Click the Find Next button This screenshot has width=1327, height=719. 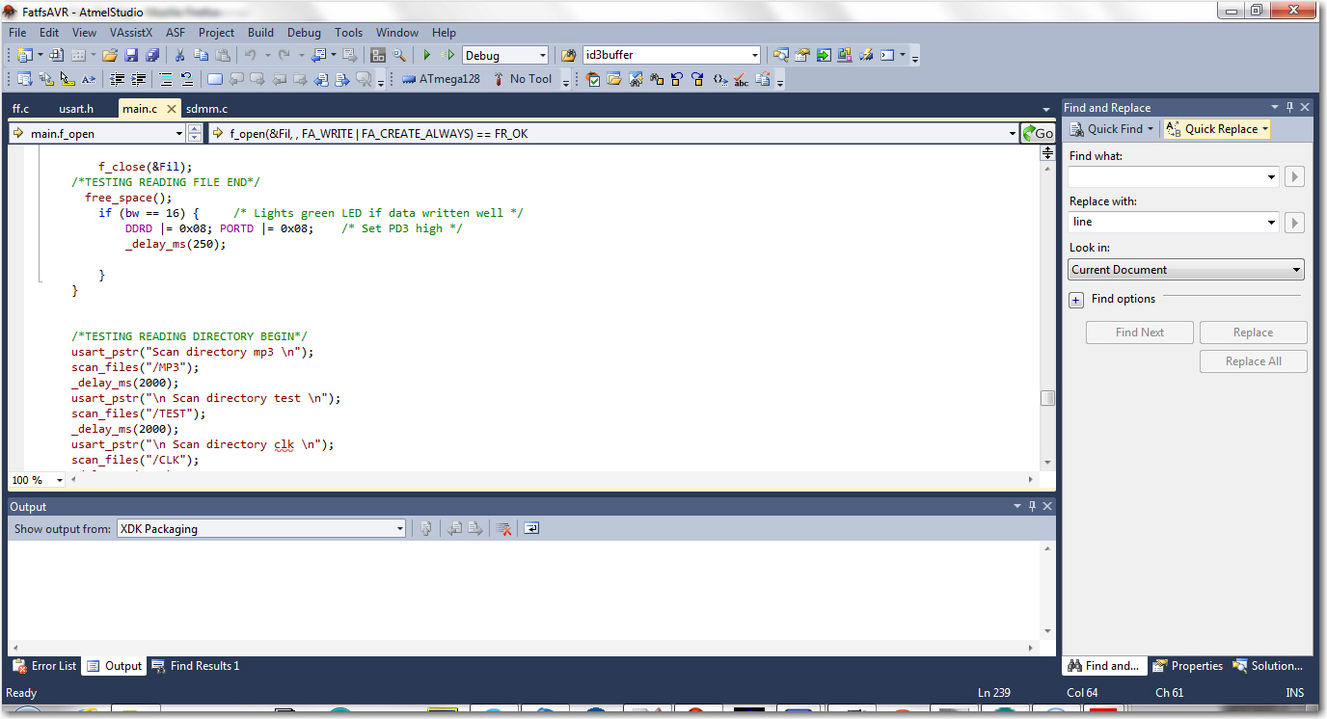pos(1140,333)
